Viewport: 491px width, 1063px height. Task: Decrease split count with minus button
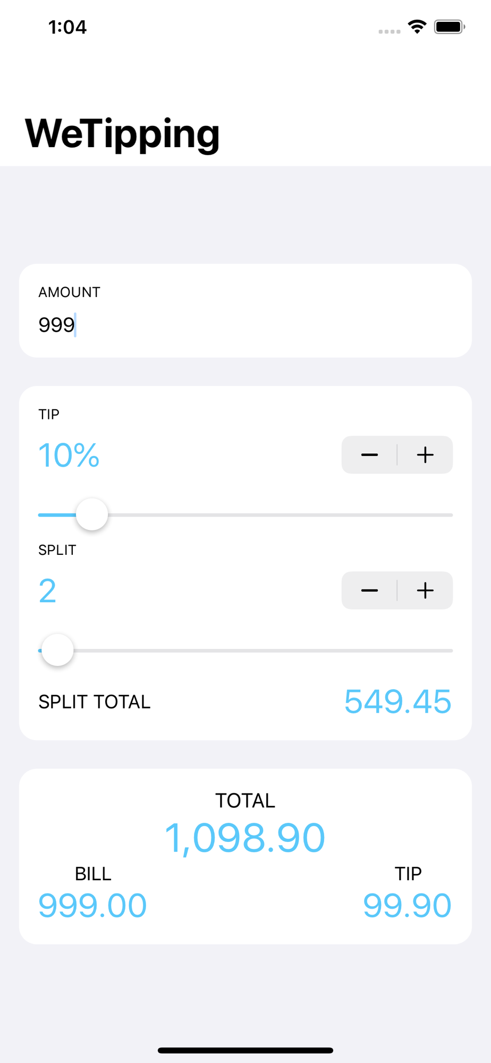(x=369, y=590)
